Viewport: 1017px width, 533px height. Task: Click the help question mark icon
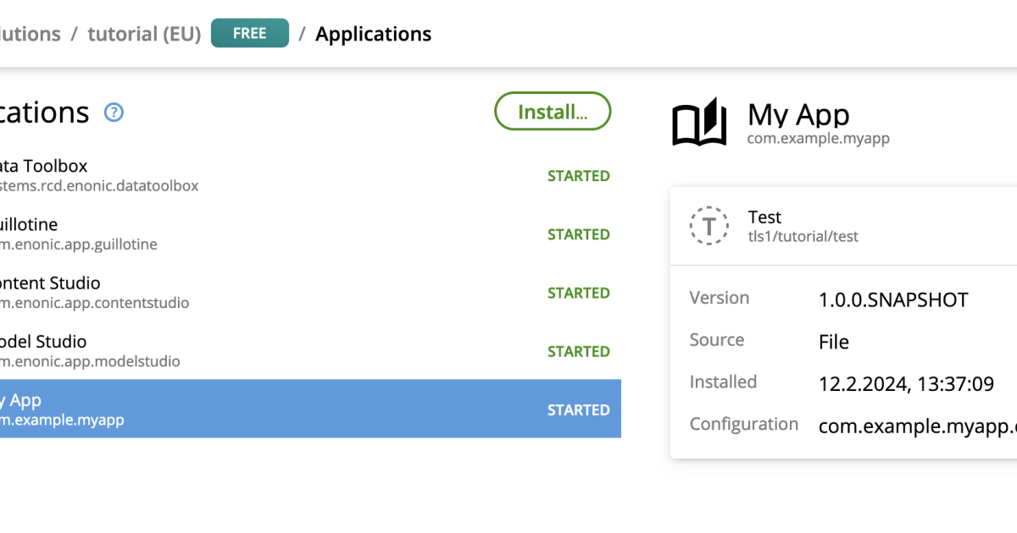click(x=113, y=113)
